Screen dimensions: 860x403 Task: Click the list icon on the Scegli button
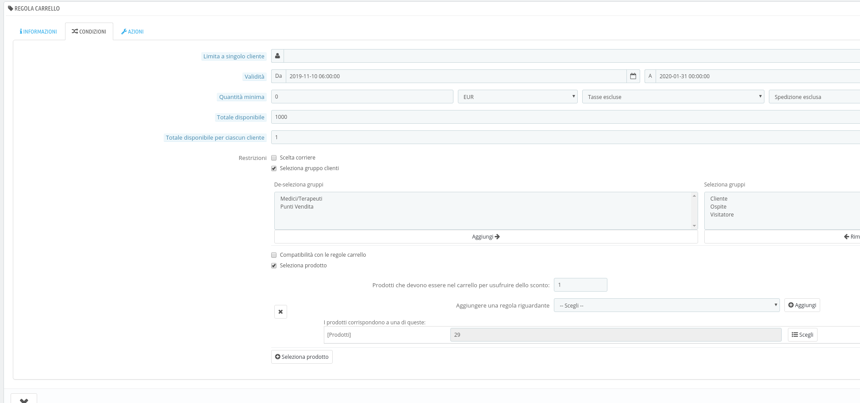pos(795,335)
